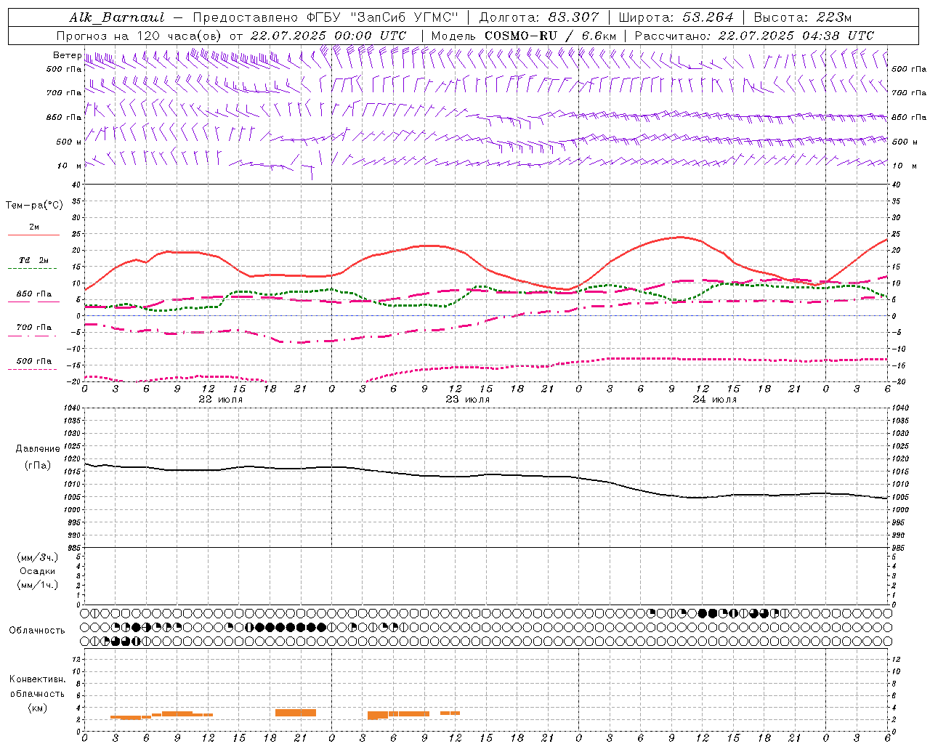Screen dimensions: 930x744
Task: Click the Рассчитано: 22.07.2025 04:38 UTC timestamp
Action: pos(754,36)
